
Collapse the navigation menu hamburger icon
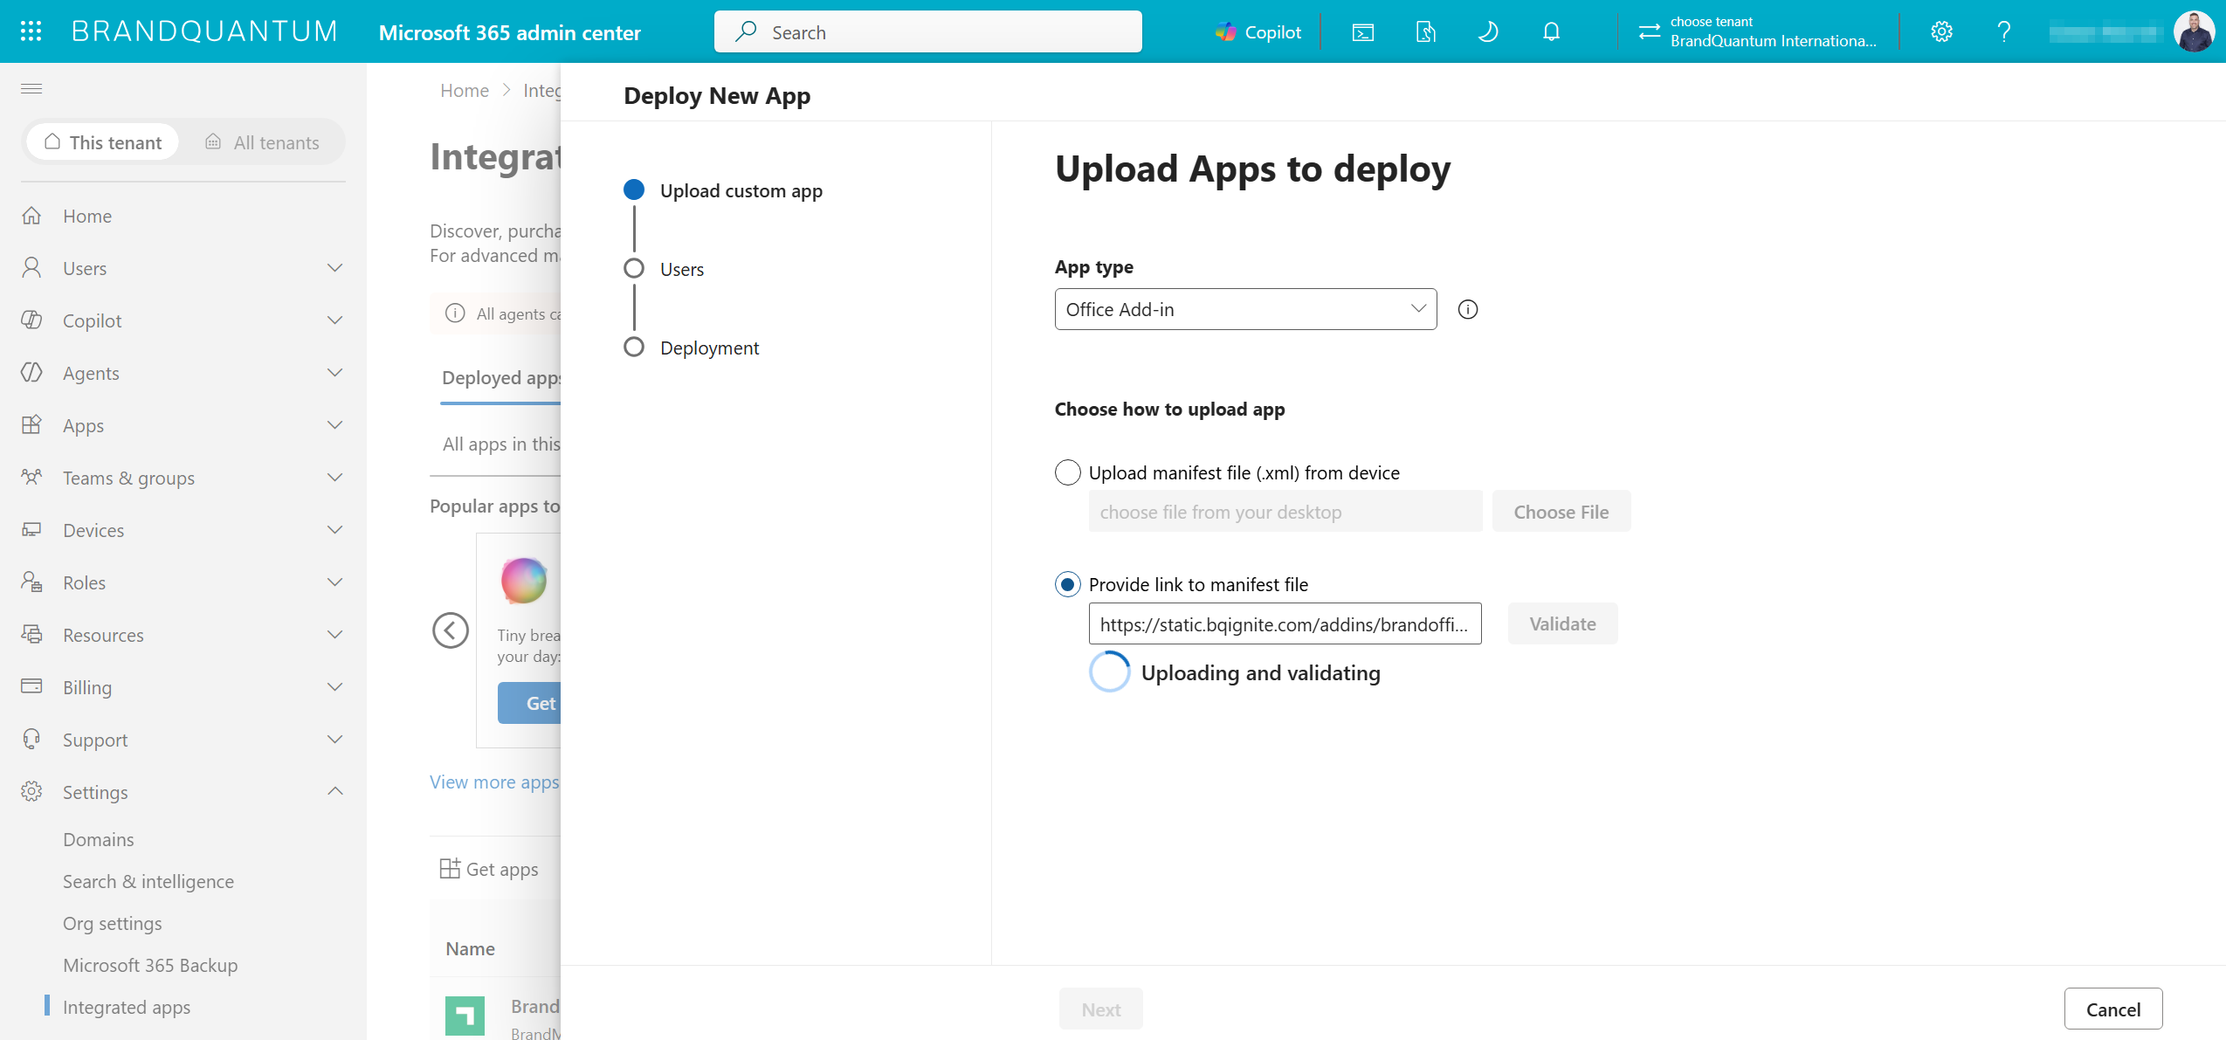click(31, 88)
